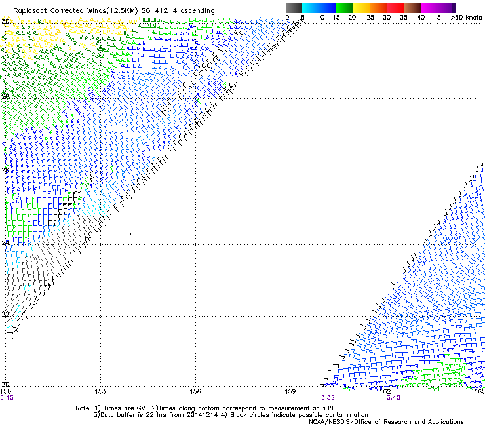
Task: Click latitude label '26' on left axis
Action: 5,170
